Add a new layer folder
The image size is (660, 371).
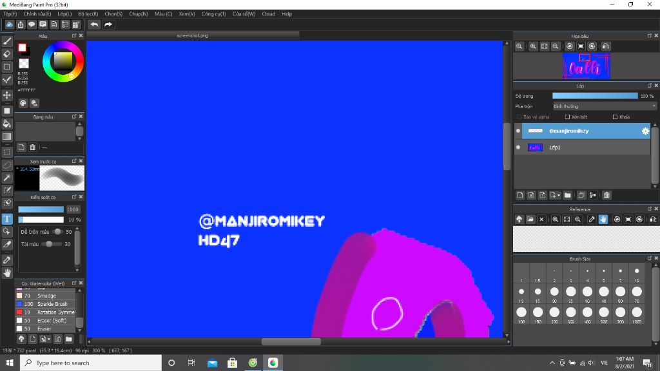tap(567, 195)
